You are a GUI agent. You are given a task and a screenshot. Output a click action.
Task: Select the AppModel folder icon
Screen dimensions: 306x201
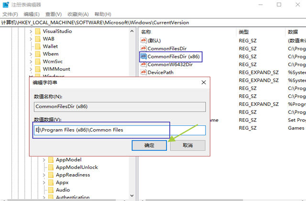point(51,160)
